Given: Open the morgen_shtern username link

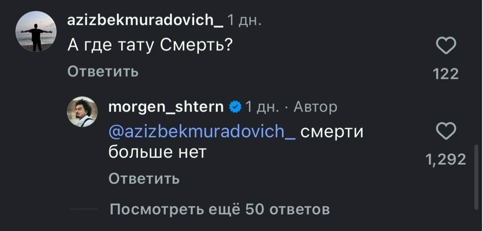Looking at the screenshot, I should 166,107.
